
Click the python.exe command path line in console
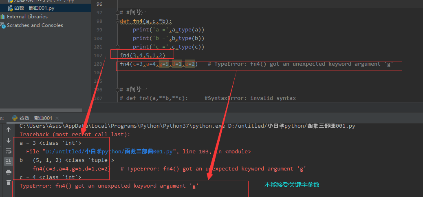pyautogui.click(x=187, y=126)
